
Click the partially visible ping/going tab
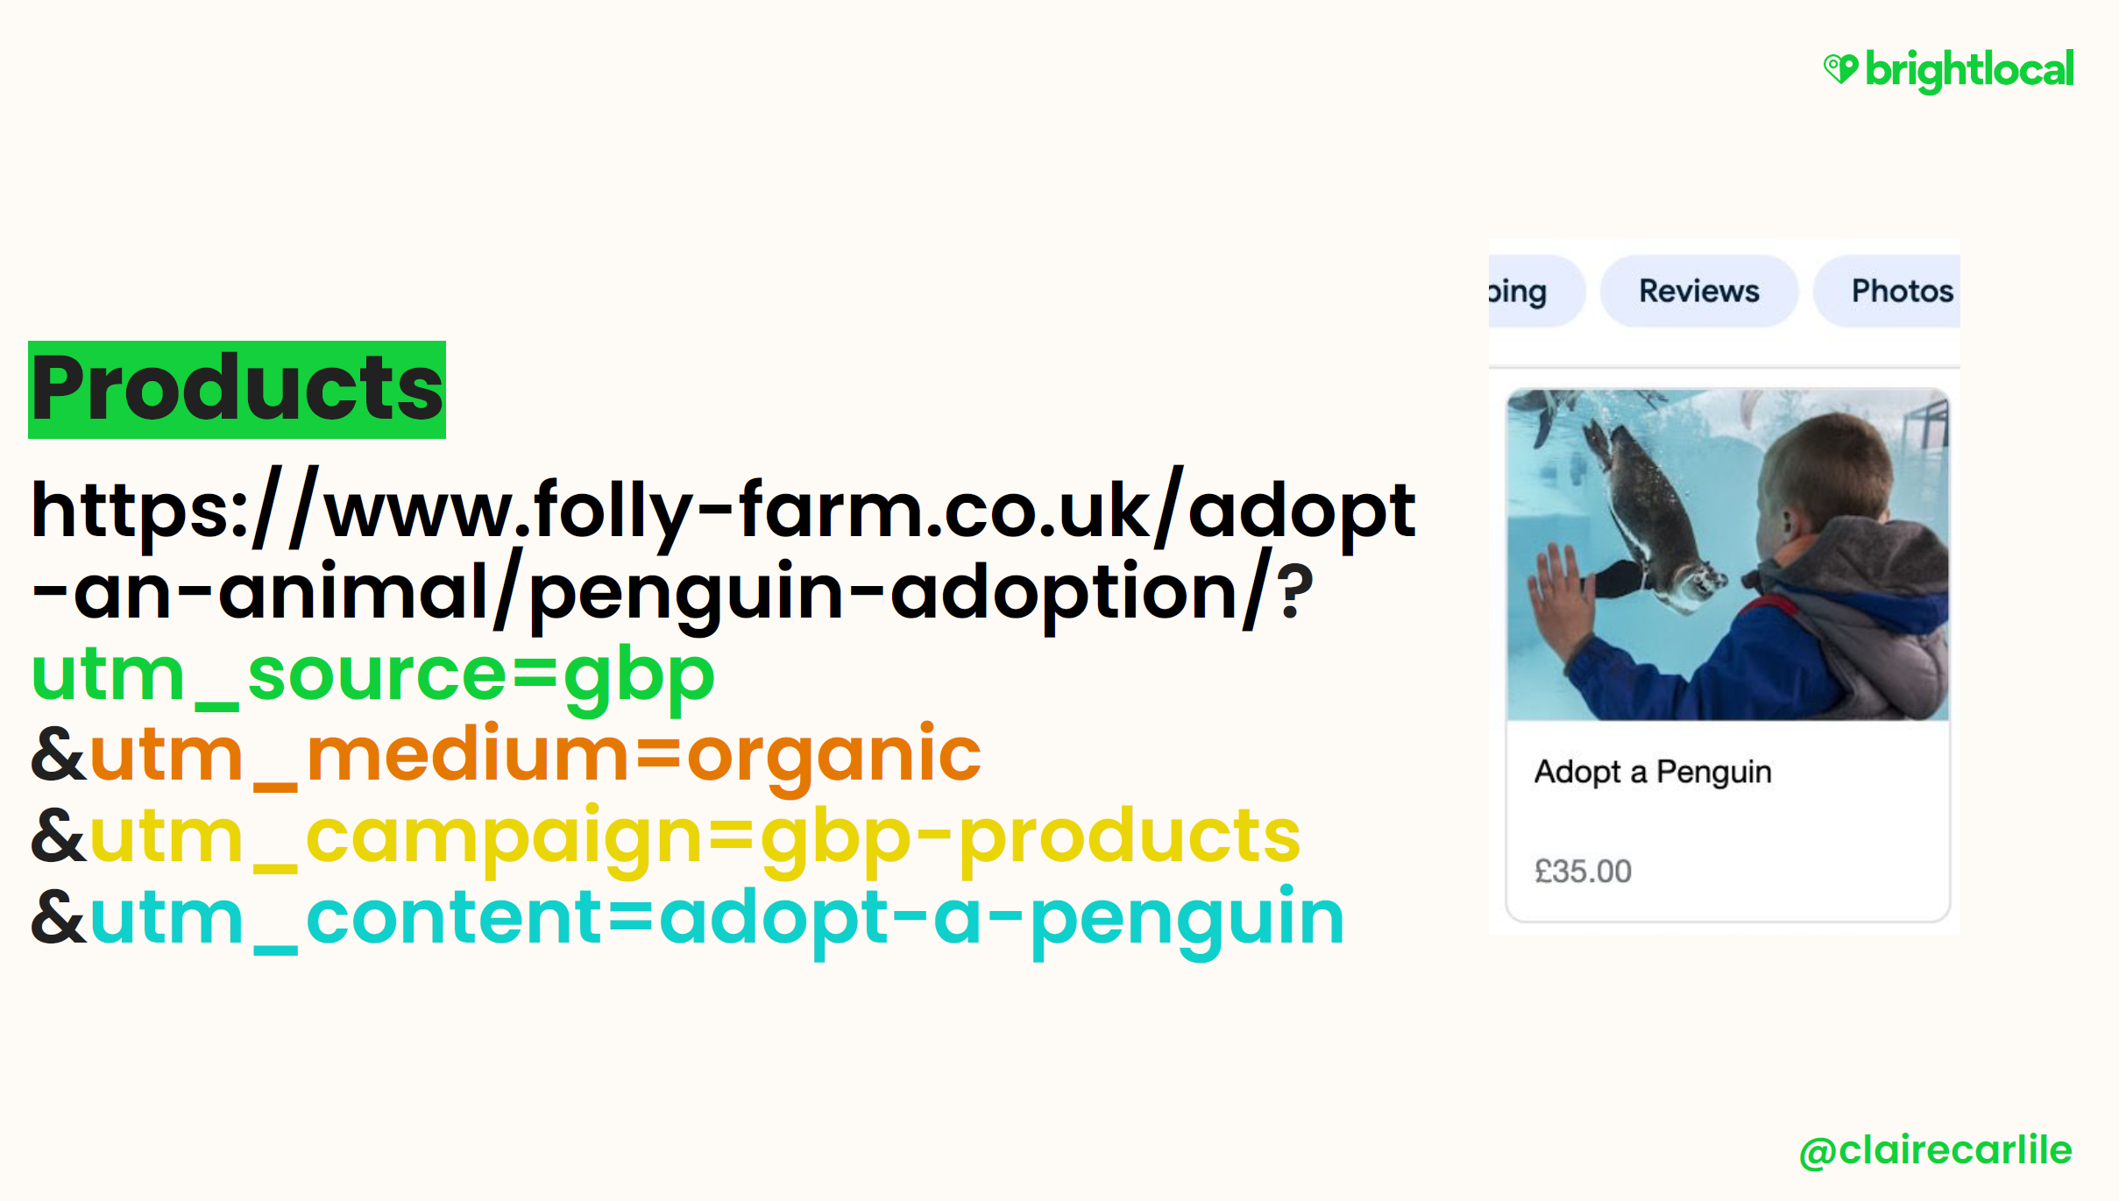click(x=1513, y=289)
